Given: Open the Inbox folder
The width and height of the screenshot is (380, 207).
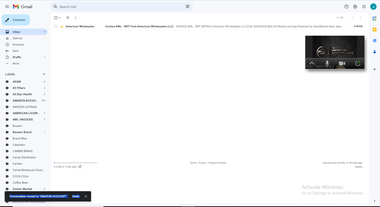Looking at the screenshot, I should [x=24, y=32].
